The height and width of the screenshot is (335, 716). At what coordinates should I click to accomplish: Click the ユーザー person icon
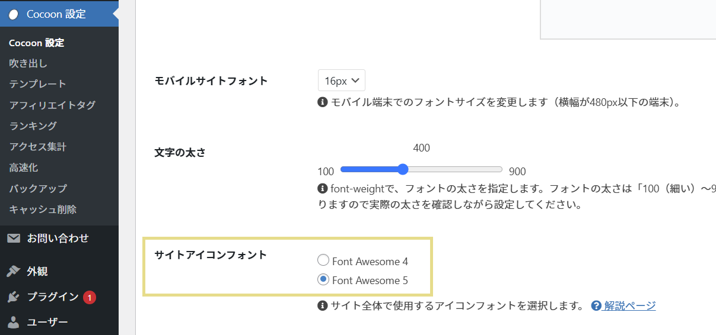pyautogui.click(x=14, y=323)
